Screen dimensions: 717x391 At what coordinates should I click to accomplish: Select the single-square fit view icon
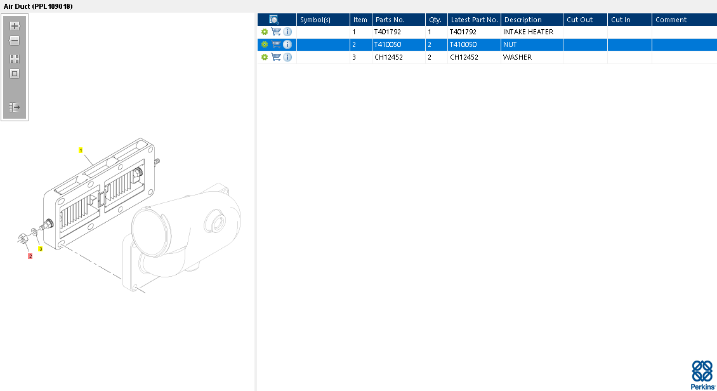[15, 74]
